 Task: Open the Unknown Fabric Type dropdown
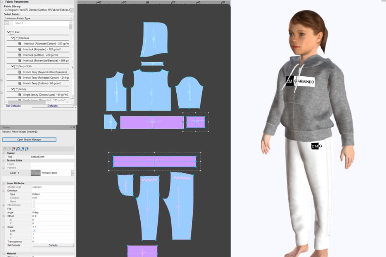point(38,18)
